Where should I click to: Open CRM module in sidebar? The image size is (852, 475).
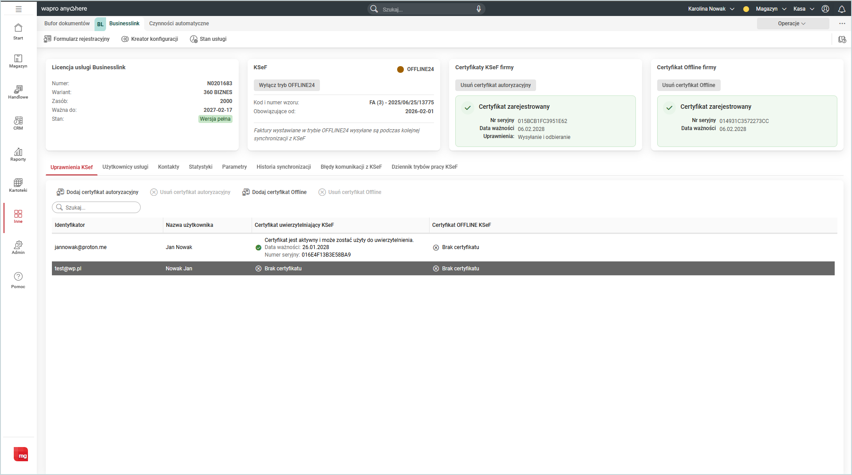click(18, 123)
